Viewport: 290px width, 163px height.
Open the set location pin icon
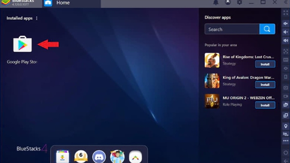pyautogui.click(x=286, y=126)
